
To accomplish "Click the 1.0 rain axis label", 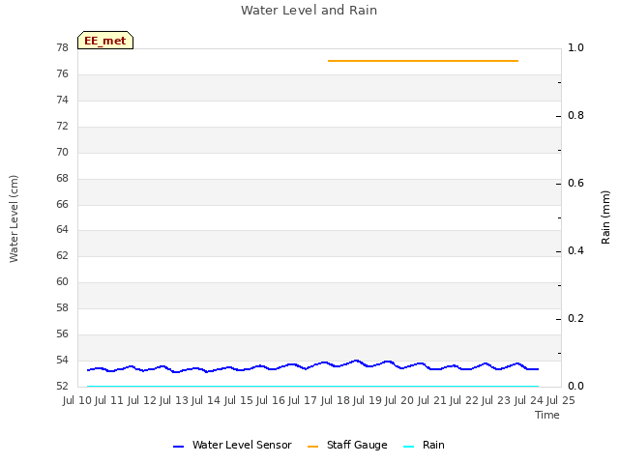I will pyautogui.click(x=575, y=47).
